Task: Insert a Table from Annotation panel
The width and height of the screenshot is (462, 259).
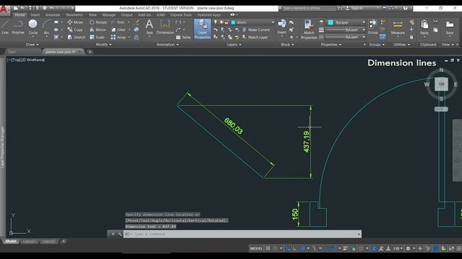Action: tap(183, 37)
